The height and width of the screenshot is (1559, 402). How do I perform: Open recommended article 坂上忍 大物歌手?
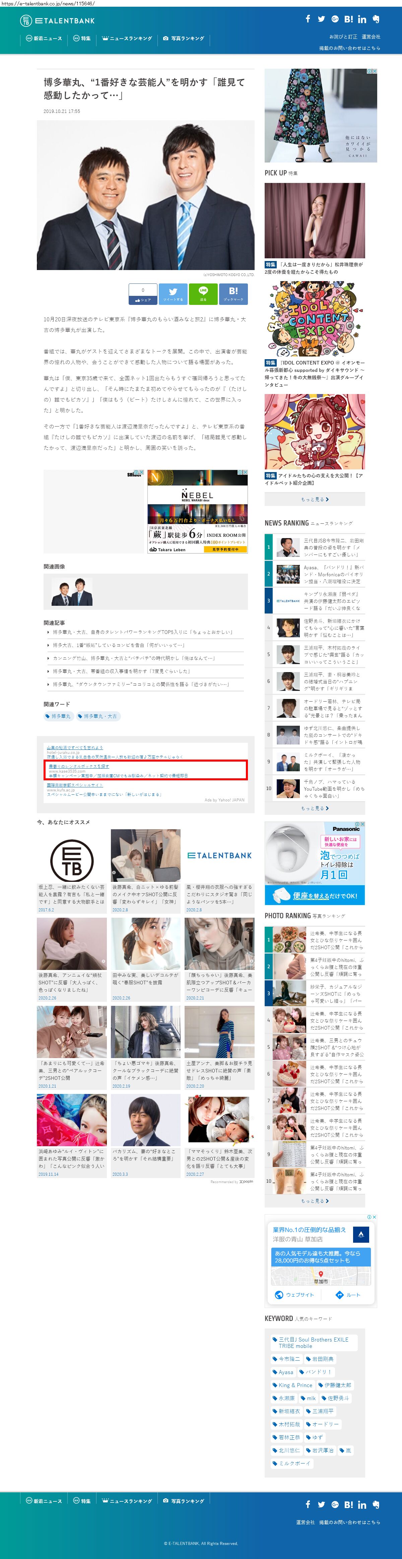point(72,871)
